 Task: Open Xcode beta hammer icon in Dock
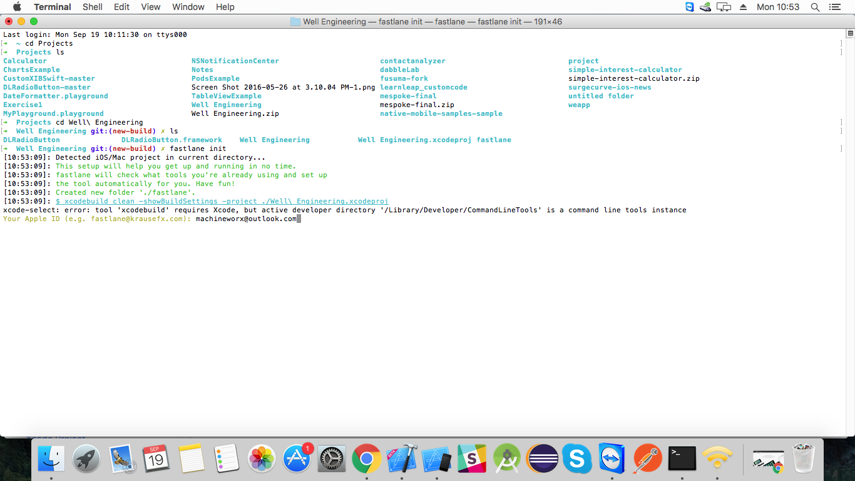(402, 459)
